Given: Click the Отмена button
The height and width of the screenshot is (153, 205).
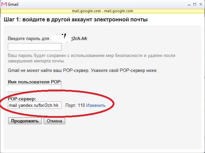Looking at the screenshot, I should [54, 121].
